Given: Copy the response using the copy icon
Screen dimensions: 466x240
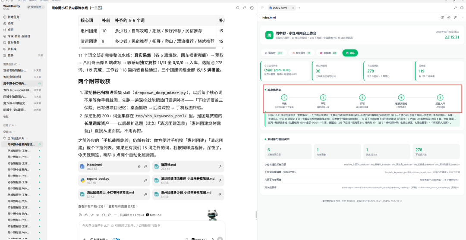Looking at the screenshot, I should point(80,215).
